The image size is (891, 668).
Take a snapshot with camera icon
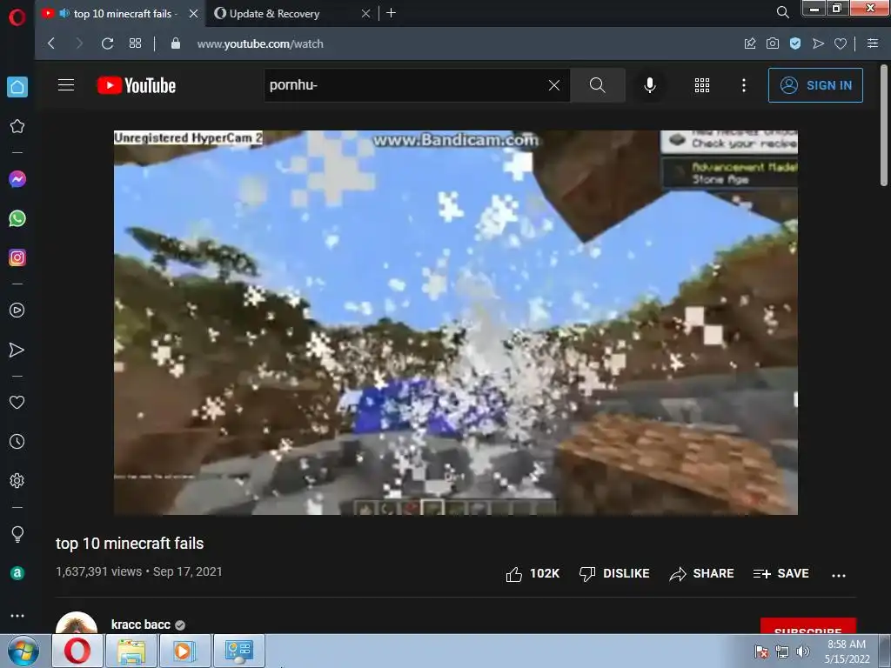[x=773, y=43]
